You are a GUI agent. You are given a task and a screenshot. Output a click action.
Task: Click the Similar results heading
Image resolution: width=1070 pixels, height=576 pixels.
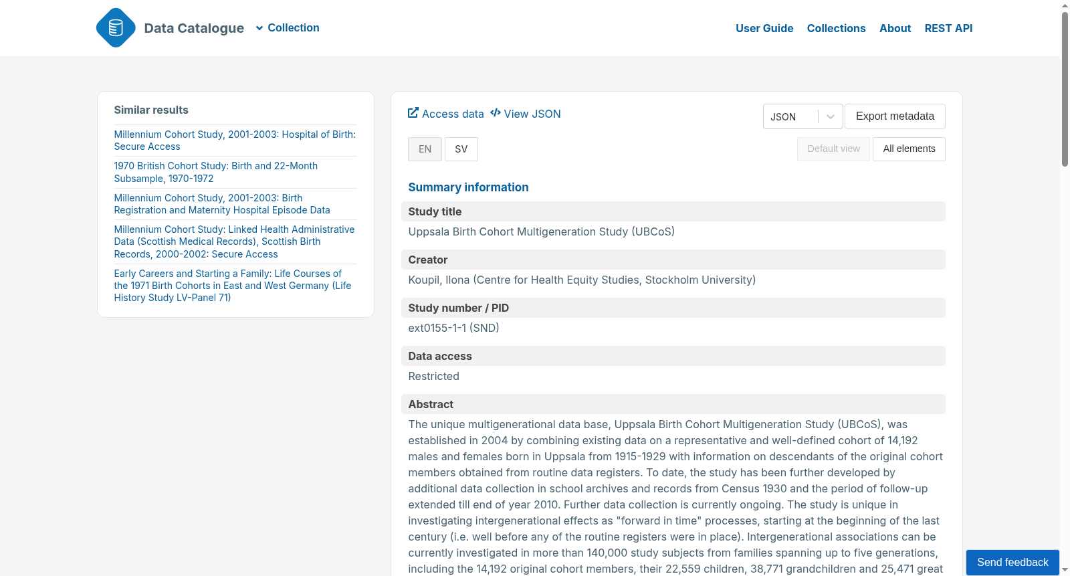[151, 110]
